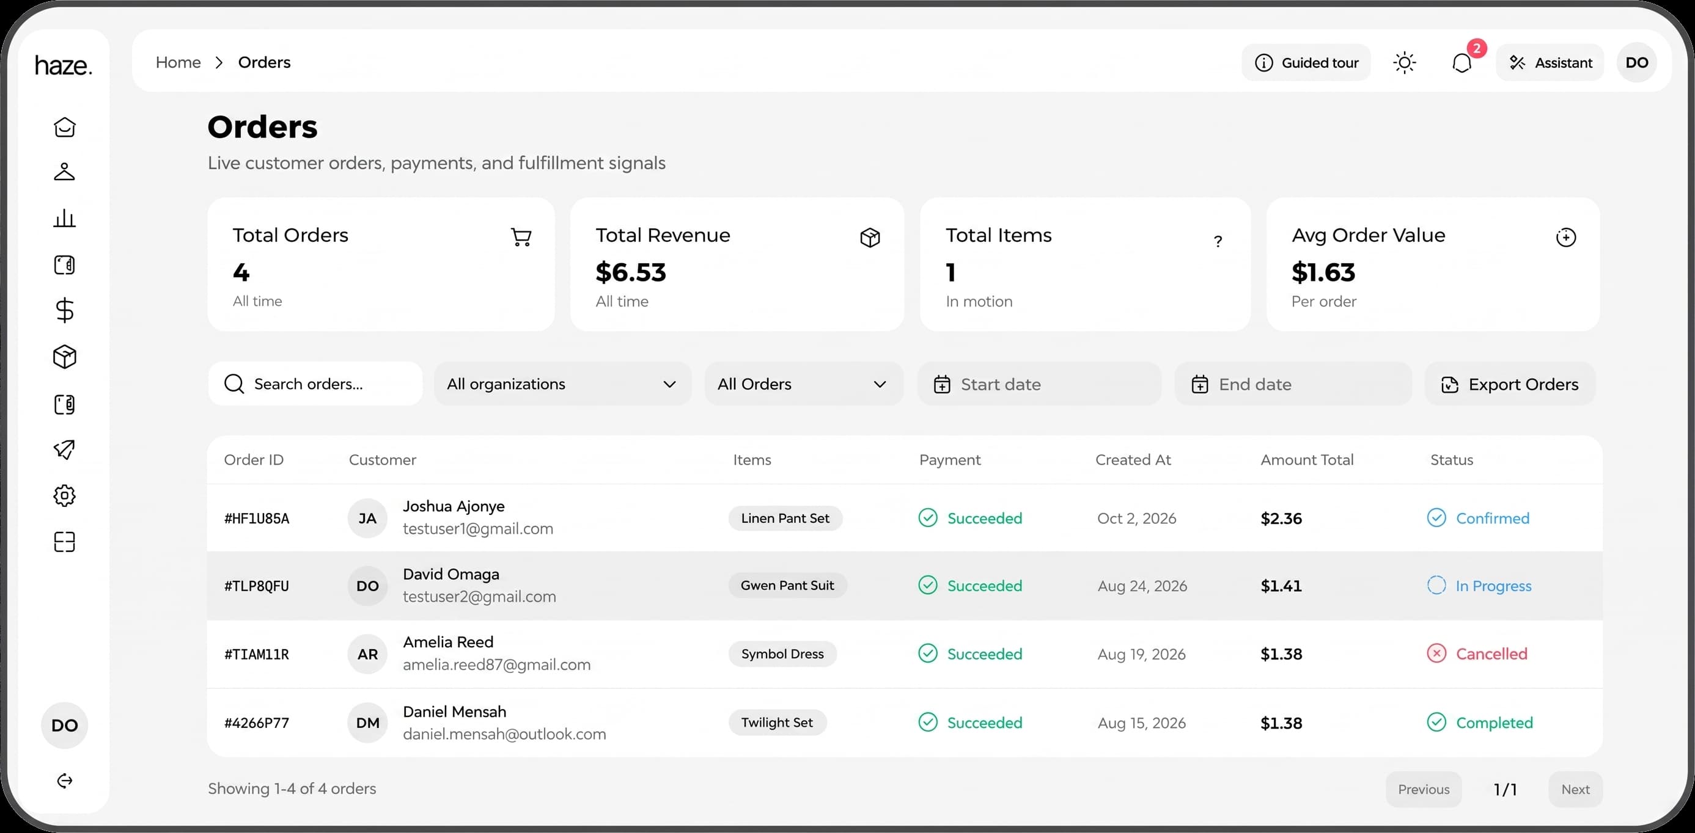
Task: Click the In Progress status
Action: point(1479,586)
